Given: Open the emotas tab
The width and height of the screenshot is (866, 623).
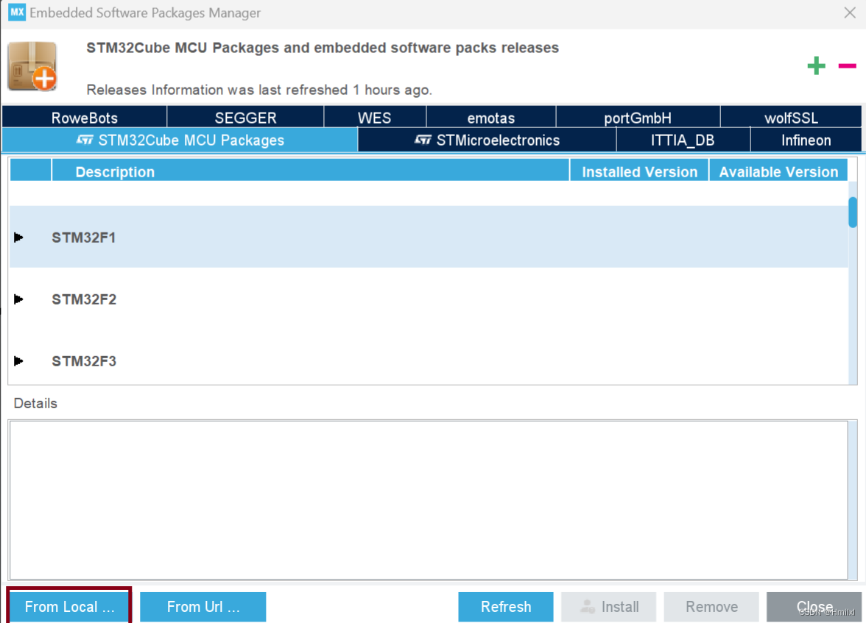Looking at the screenshot, I should (491, 117).
